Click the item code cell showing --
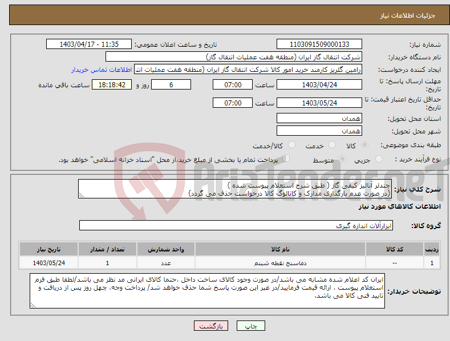Image resolution: width=450 pixels, height=341 pixels. [394, 263]
